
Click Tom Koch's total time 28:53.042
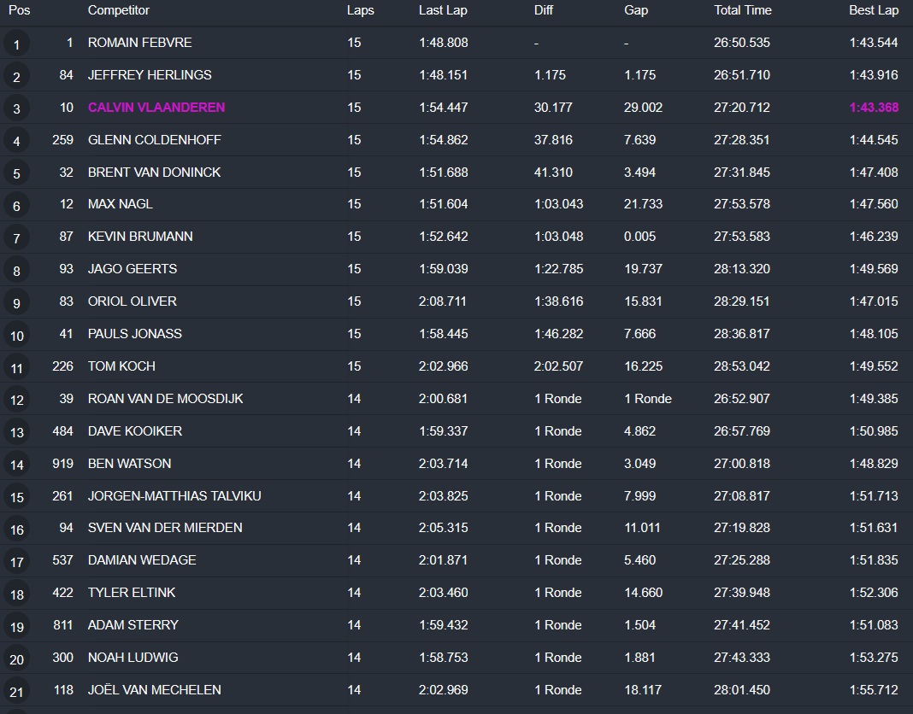coord(742,366)
